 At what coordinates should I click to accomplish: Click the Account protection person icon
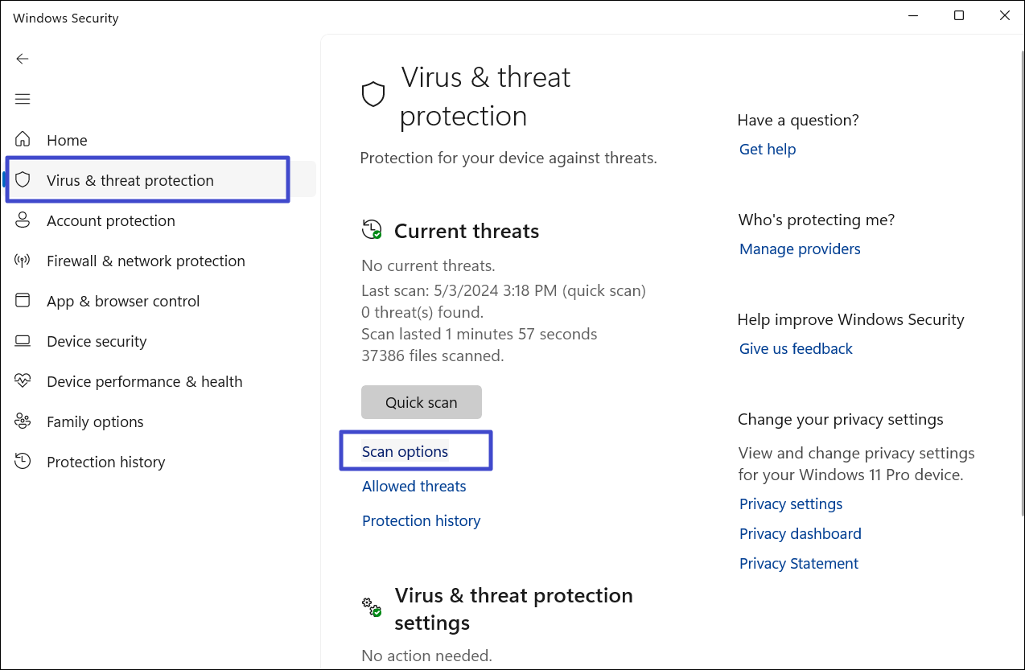pyautogui.click(x=23, y=220)
